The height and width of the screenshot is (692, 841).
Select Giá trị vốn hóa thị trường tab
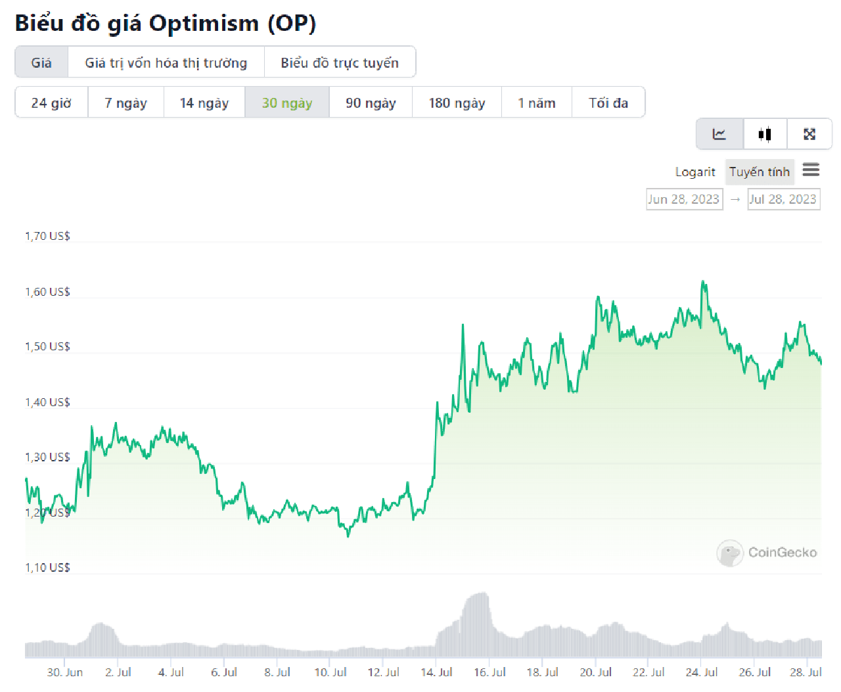click(166, 62)
